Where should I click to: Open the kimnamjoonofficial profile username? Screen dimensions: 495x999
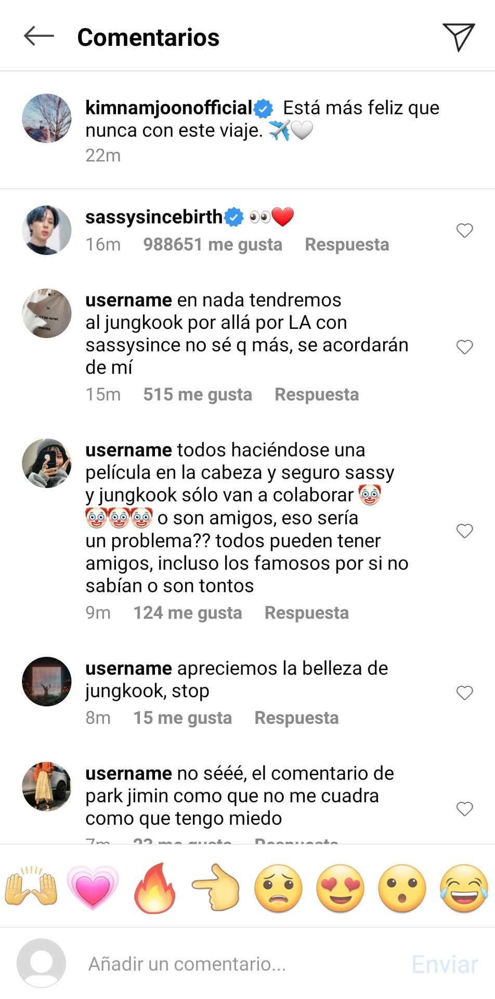click(x=169, y=108)
